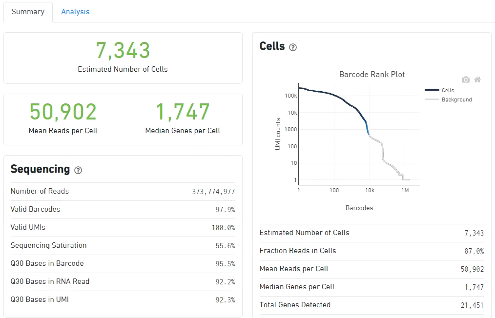495x318 pixels.
Task: Click the green 1,747 median genes value
Action: [183, 112]
